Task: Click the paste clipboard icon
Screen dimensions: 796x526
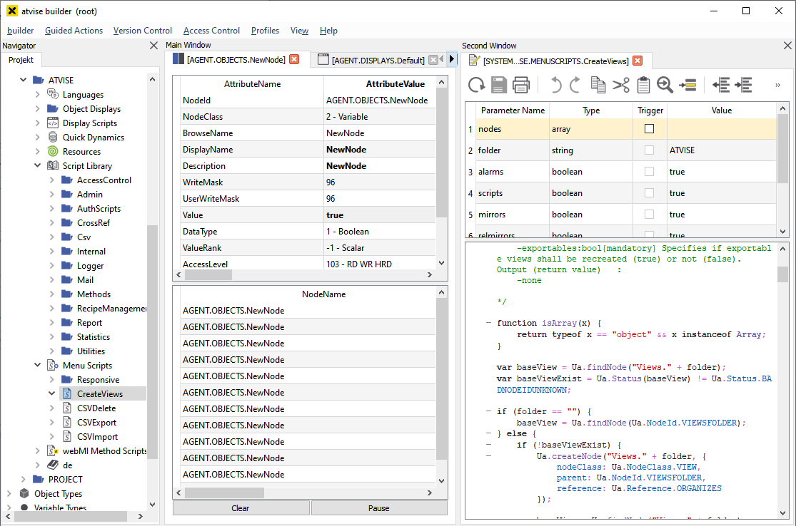Action: [x=643, y=86]
